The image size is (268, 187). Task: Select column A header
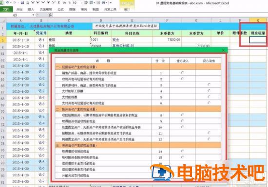point(20,20)
